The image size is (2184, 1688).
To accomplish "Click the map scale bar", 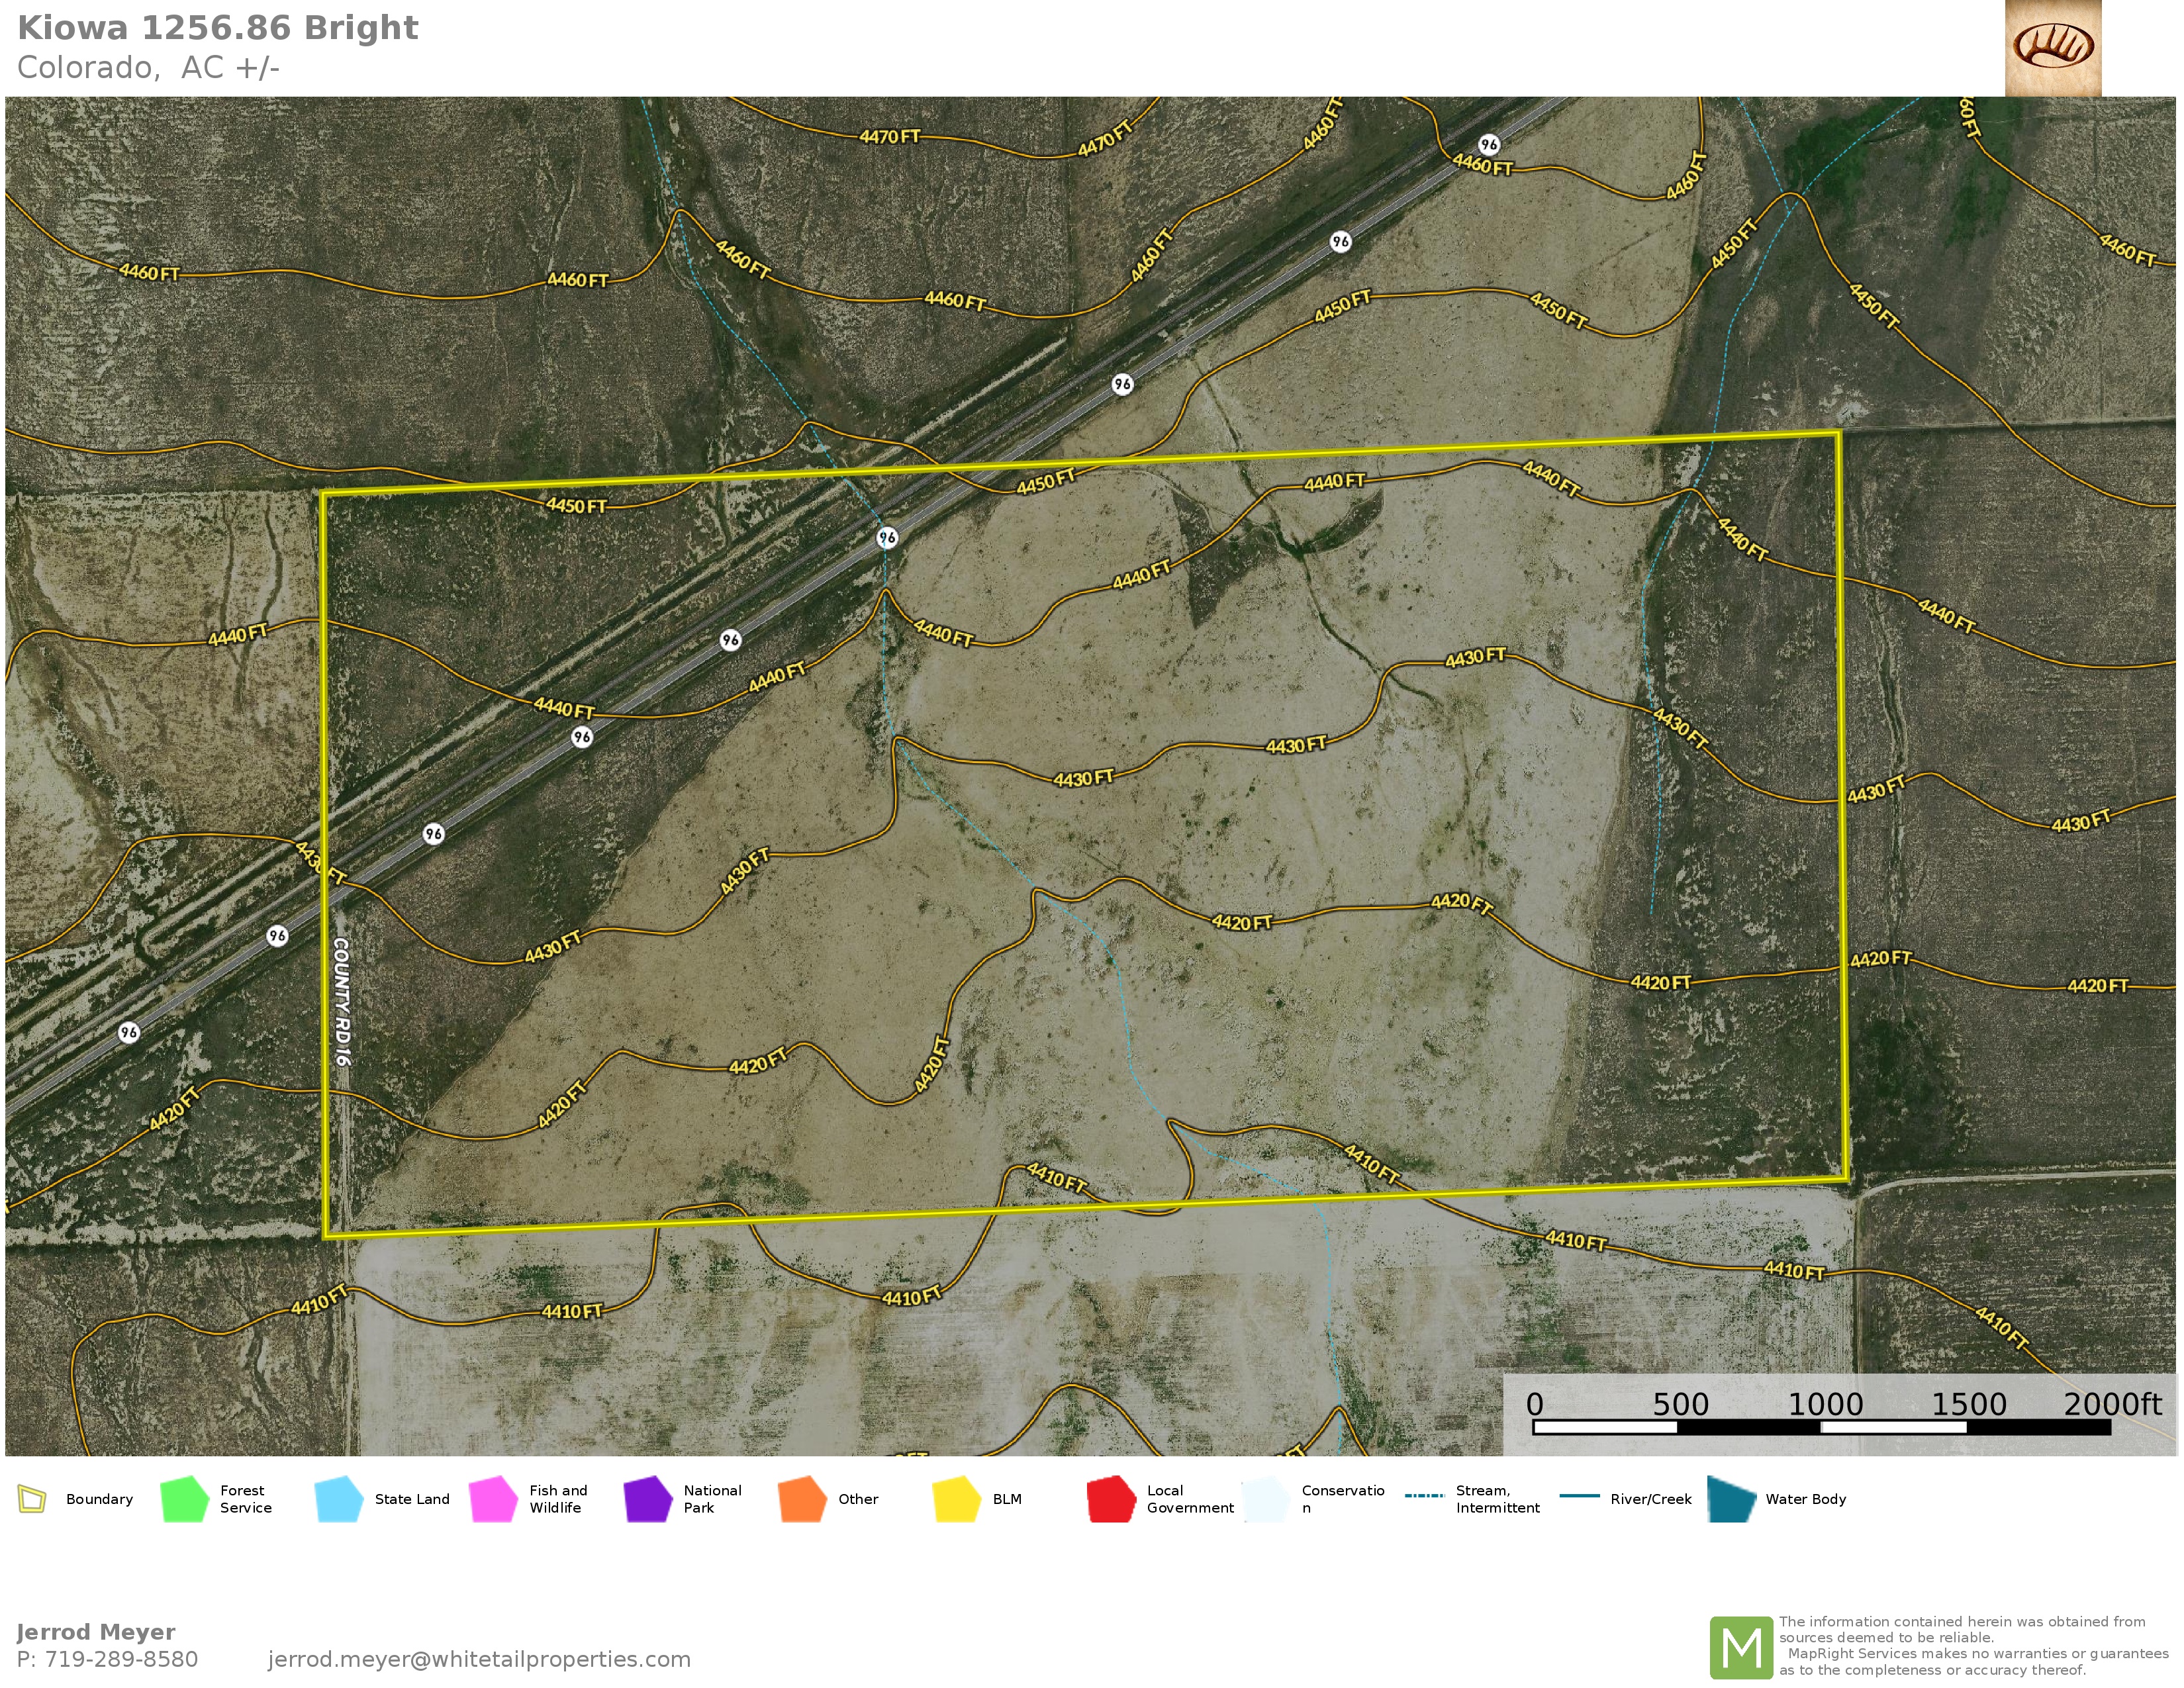I will click(x=1821, y=1427).
